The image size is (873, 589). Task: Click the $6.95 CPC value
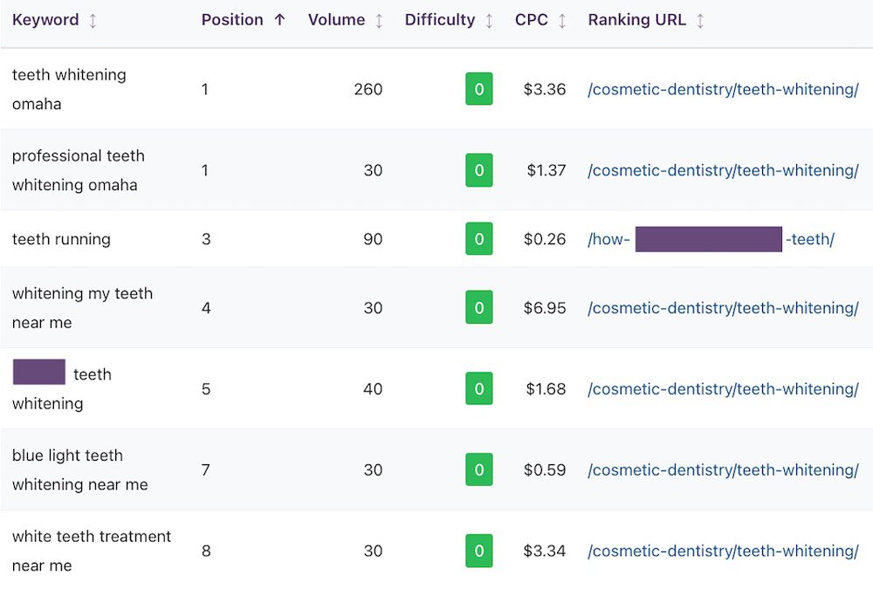coord(545,308)
